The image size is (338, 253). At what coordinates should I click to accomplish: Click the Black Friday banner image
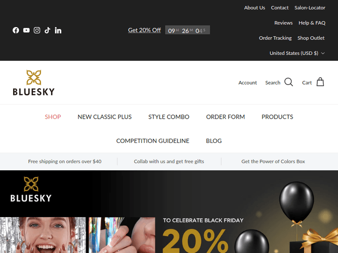tap(169, 212)
